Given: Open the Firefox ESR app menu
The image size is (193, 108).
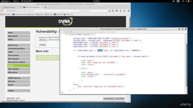Looking at the screenshot, I should coord(27,1).
